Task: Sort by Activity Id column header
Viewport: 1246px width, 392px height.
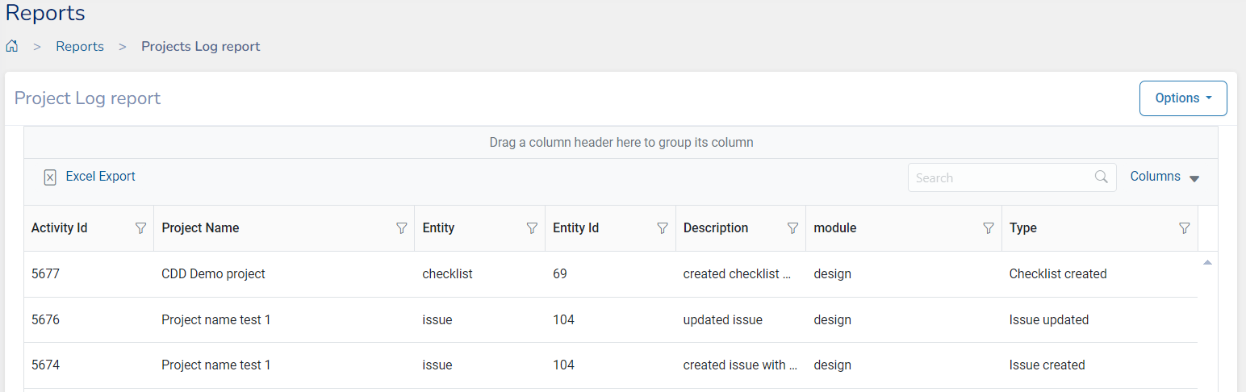Action: click(x=60, y=228)
